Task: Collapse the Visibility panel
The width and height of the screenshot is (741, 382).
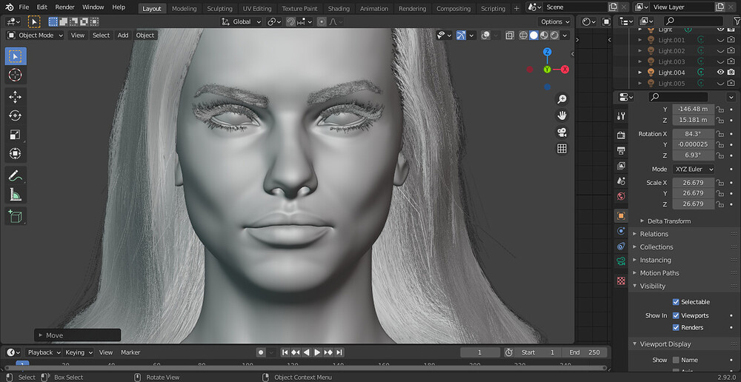Action: click(652, 286)
